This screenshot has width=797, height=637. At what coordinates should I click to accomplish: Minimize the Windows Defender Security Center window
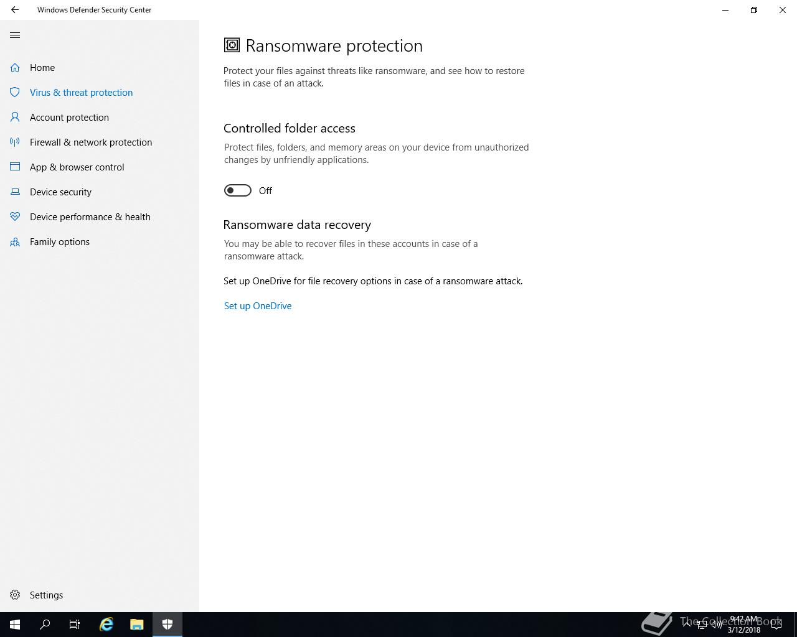coord(725,10)
